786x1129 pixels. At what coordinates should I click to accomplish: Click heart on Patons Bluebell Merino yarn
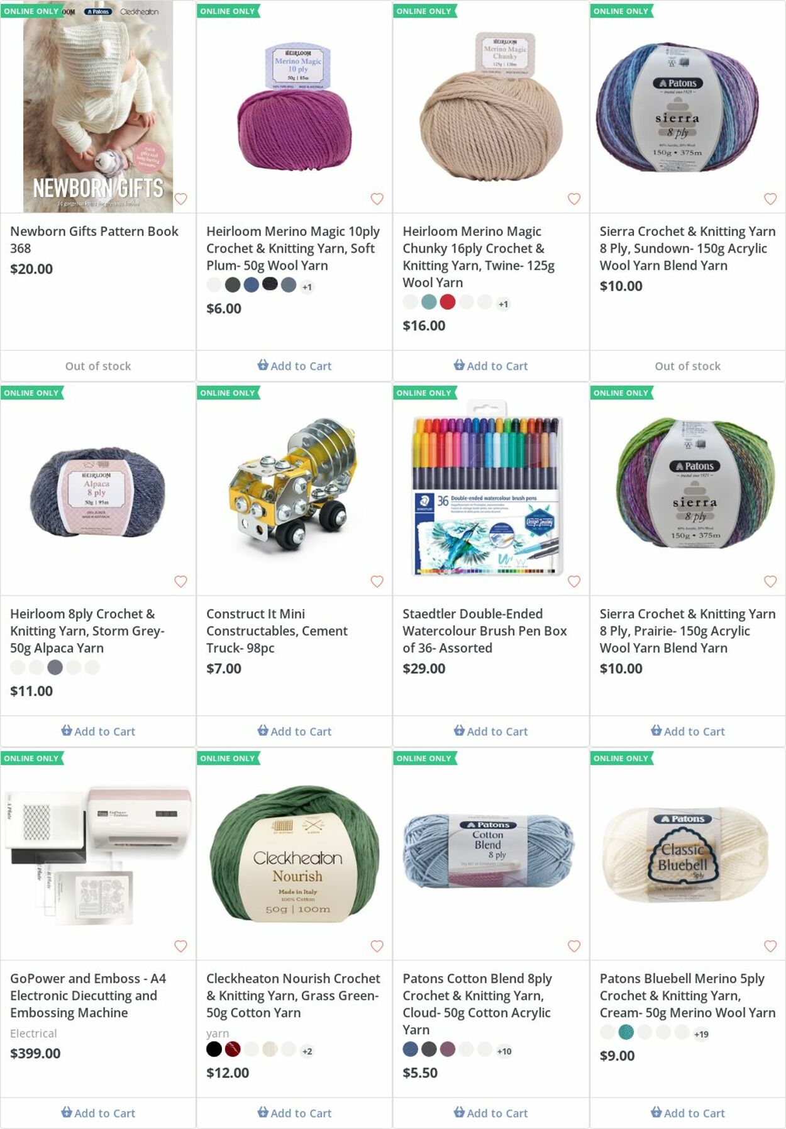[770, 946]
